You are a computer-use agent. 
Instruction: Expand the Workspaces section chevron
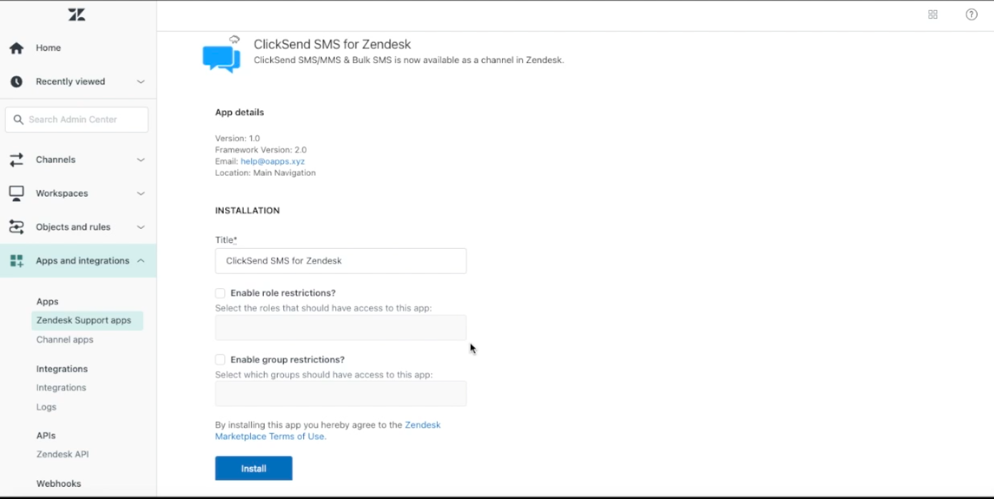pos(141,193)
